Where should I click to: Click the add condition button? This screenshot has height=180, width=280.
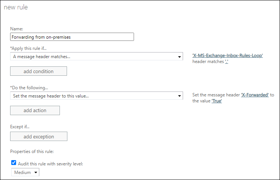tap(39, 71)
